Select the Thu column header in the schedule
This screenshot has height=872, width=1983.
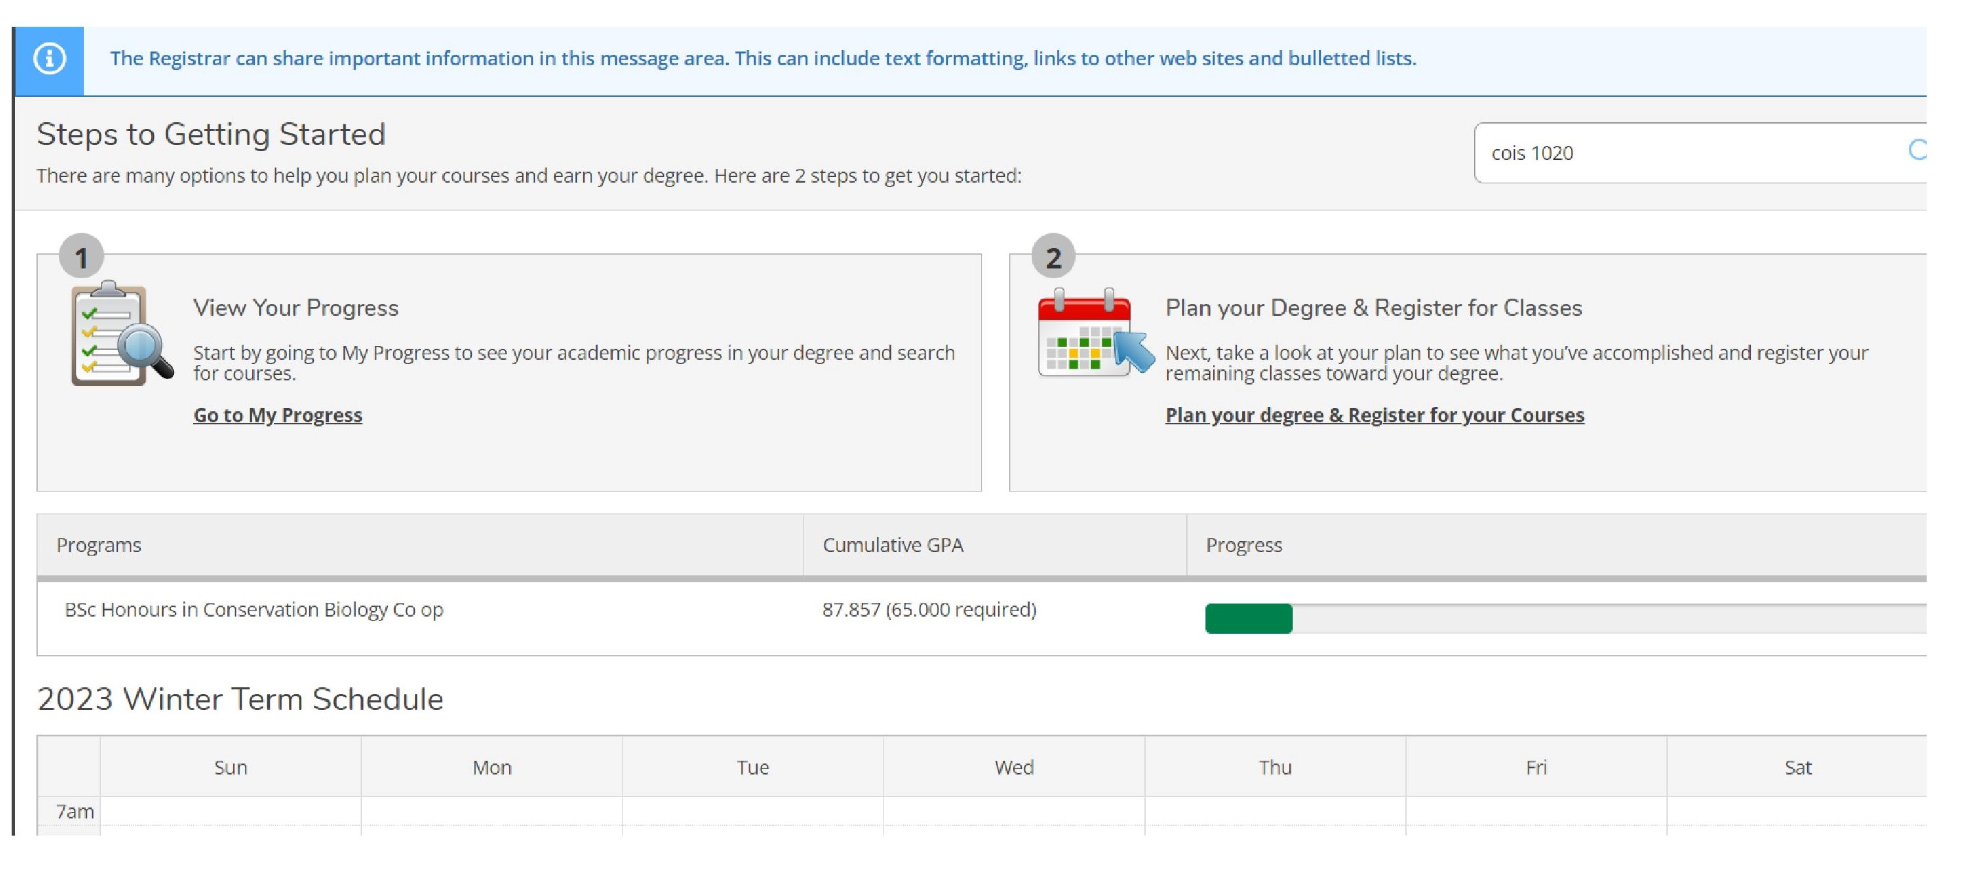[x=1275, y=766]
